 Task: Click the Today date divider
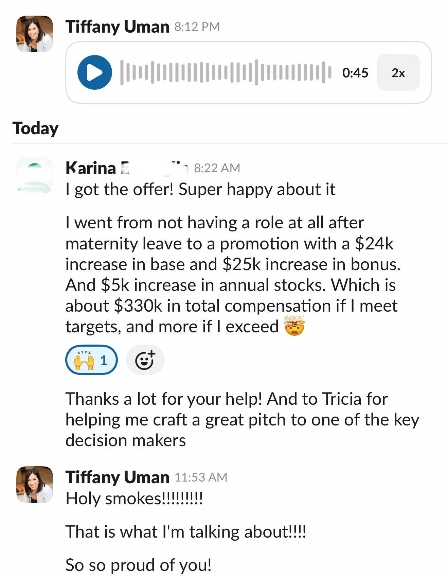[x=35, y=128]
